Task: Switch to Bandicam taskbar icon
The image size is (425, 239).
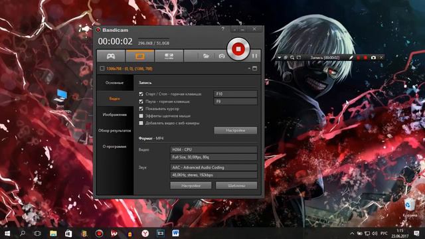Action: click(x=99, y=233)
